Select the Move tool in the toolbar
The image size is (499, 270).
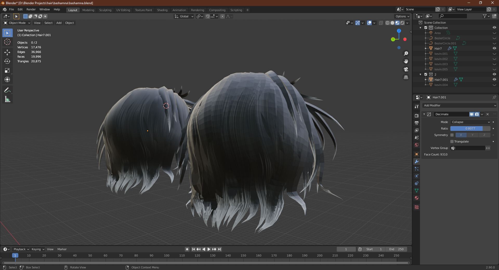(x=7, y=52)
